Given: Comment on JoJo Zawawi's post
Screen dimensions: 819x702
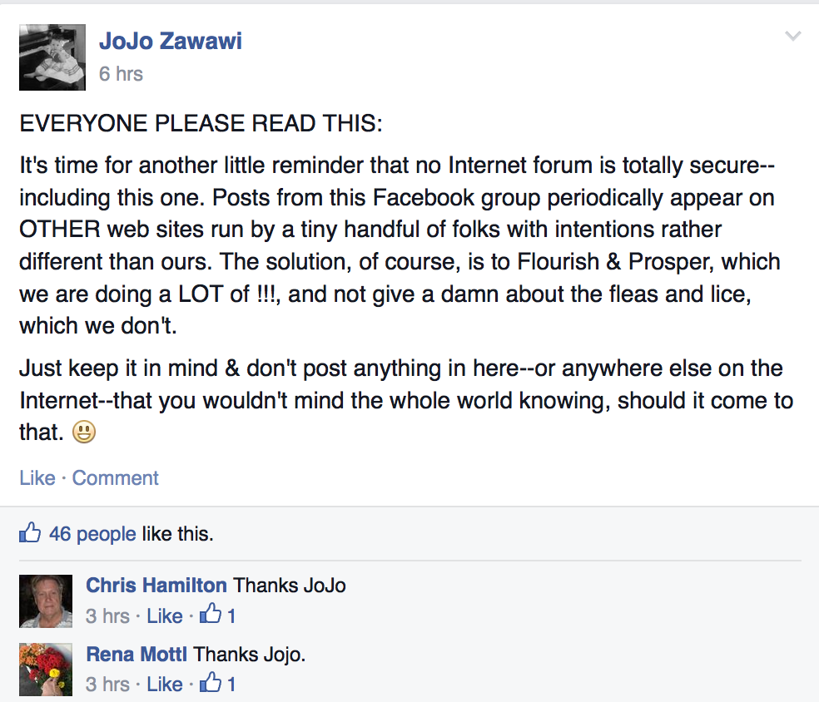Looking at the screenshot, I should pyautogui.click(x=115, y=477).
